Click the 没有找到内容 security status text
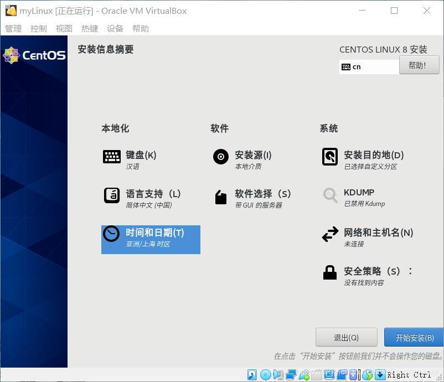Image resolution: width=444 pixels, height=382 pixels. pos(364,282)
